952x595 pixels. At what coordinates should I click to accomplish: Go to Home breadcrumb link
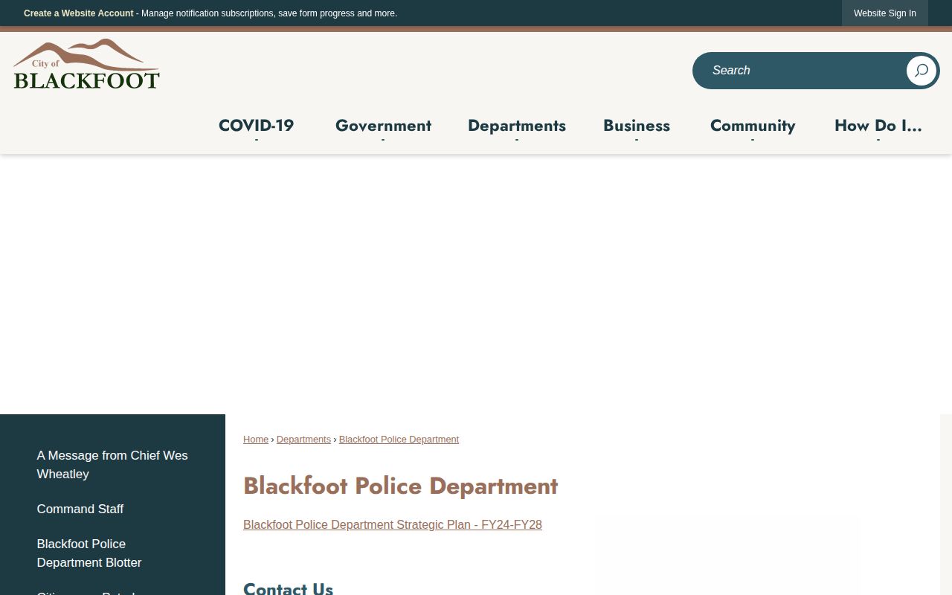(256, 440)
